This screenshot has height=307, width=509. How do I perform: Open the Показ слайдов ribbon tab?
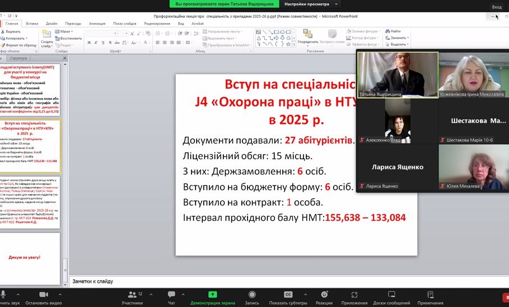(x=125, y=24)
